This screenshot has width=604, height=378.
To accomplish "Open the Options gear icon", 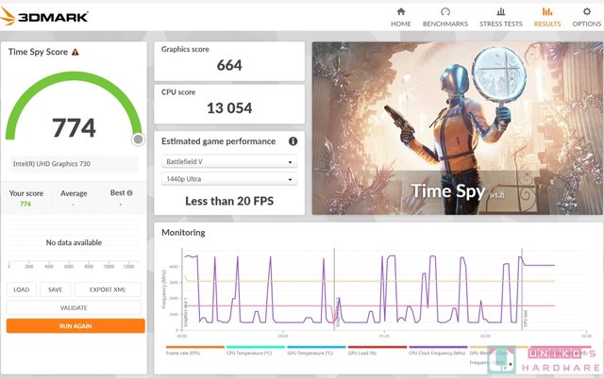I will (x=586, y=11).
